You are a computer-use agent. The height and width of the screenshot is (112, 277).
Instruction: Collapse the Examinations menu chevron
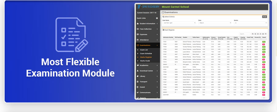tap(157, 45)
